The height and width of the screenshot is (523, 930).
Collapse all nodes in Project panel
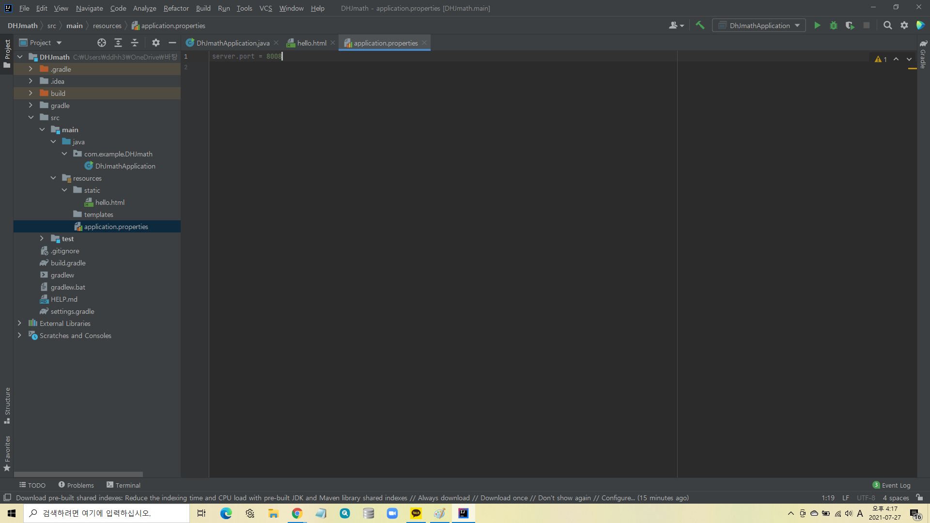tap(134, 43)
